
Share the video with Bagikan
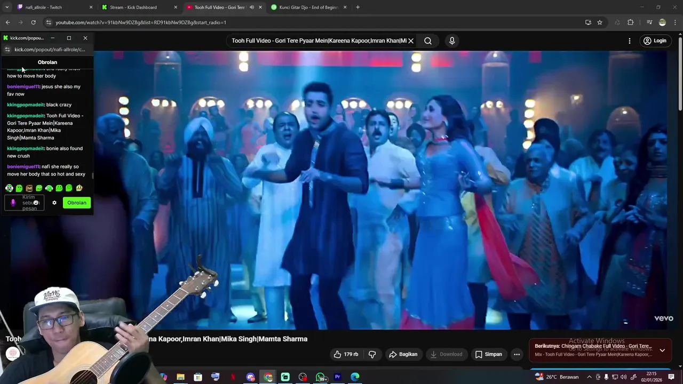403,354
